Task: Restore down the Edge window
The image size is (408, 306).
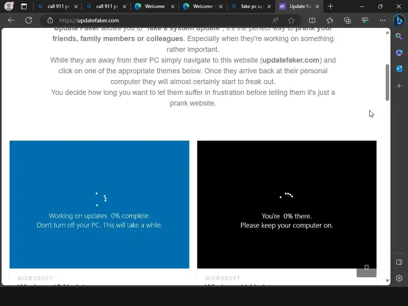Action: pyautogui.click(x=380, y=6)
